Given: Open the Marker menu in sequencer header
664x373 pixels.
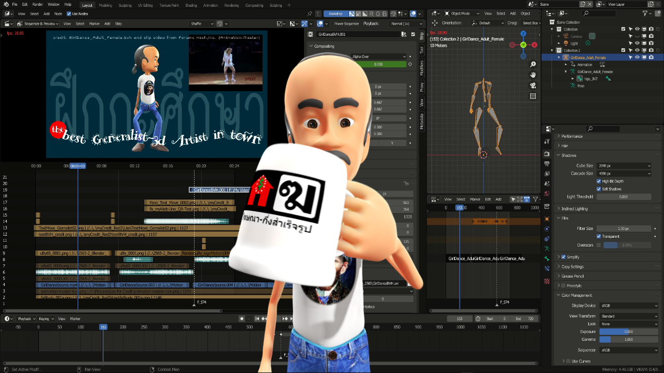Looking at the screenshot, I should tap(94, 24).
